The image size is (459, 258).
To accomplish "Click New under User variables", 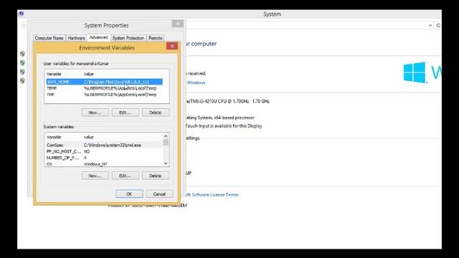I will (x=95, y=113).
